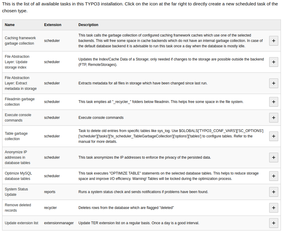Screen dimensions: 283x232
Task: Create a Remove deleted records task
Action: click(273, 208)
